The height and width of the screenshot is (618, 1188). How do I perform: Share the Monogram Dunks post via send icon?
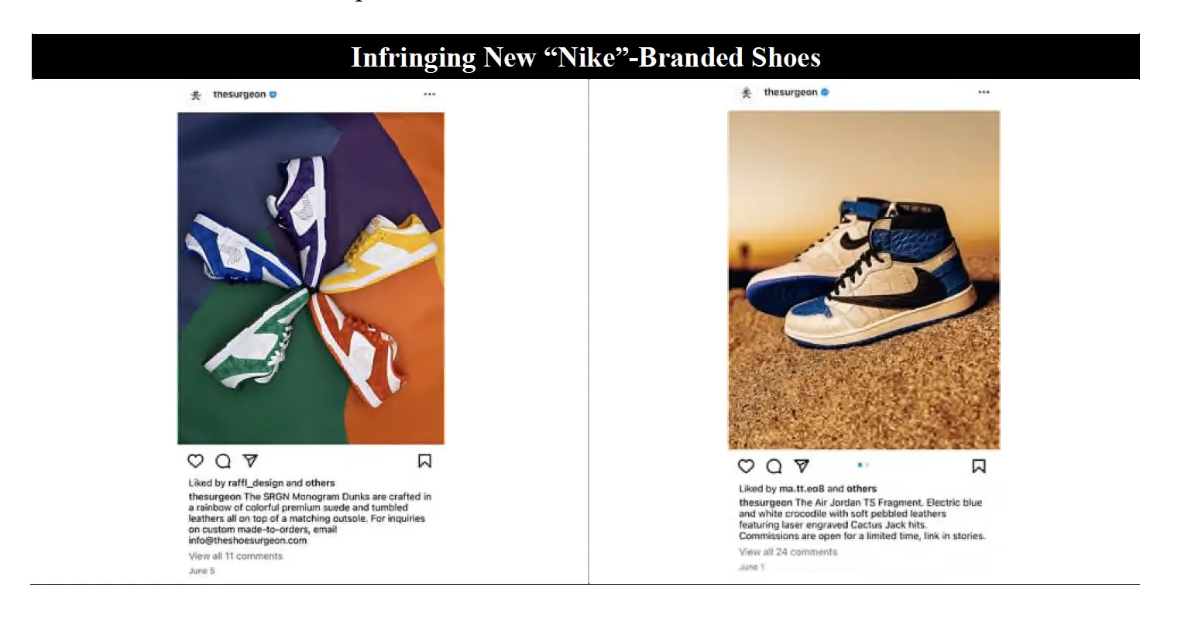coord(250,461)
